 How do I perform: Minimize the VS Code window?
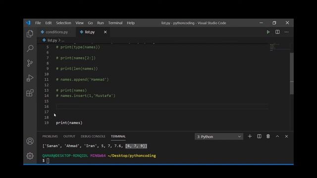tap(261, 23)
